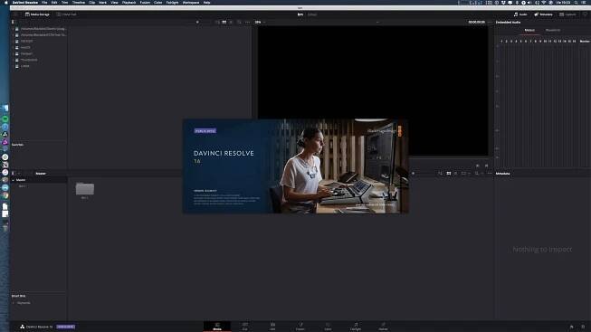Toggle the media storage sidebar list icon

13,23
